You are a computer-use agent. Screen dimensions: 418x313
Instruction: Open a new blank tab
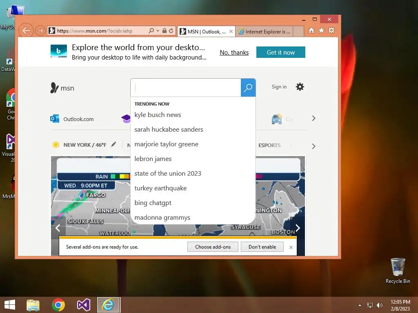click(298, 32)
